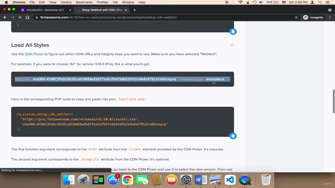Viewport: 335px width, 188px height.
Task: Show battery status at 64%
Action: 272,2
